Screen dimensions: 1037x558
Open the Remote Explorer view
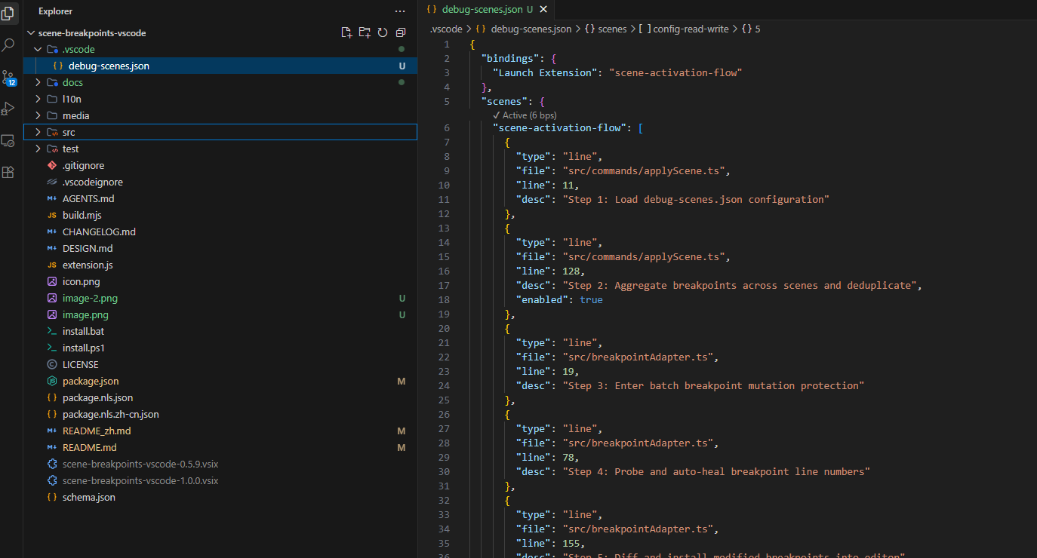pos(8,140)
